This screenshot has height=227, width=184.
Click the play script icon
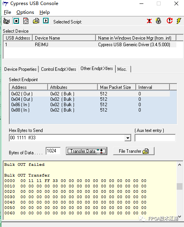click(46, 21)
